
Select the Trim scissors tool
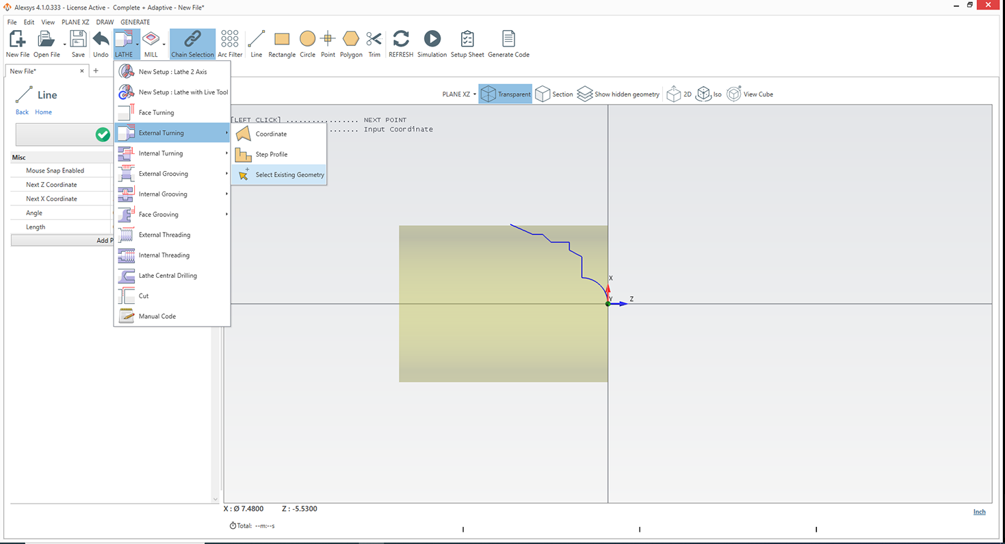tap(374, 39)
